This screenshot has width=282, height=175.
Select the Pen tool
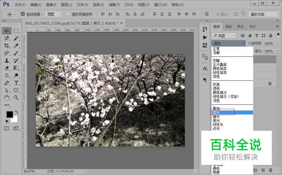(x=7, y=83)
